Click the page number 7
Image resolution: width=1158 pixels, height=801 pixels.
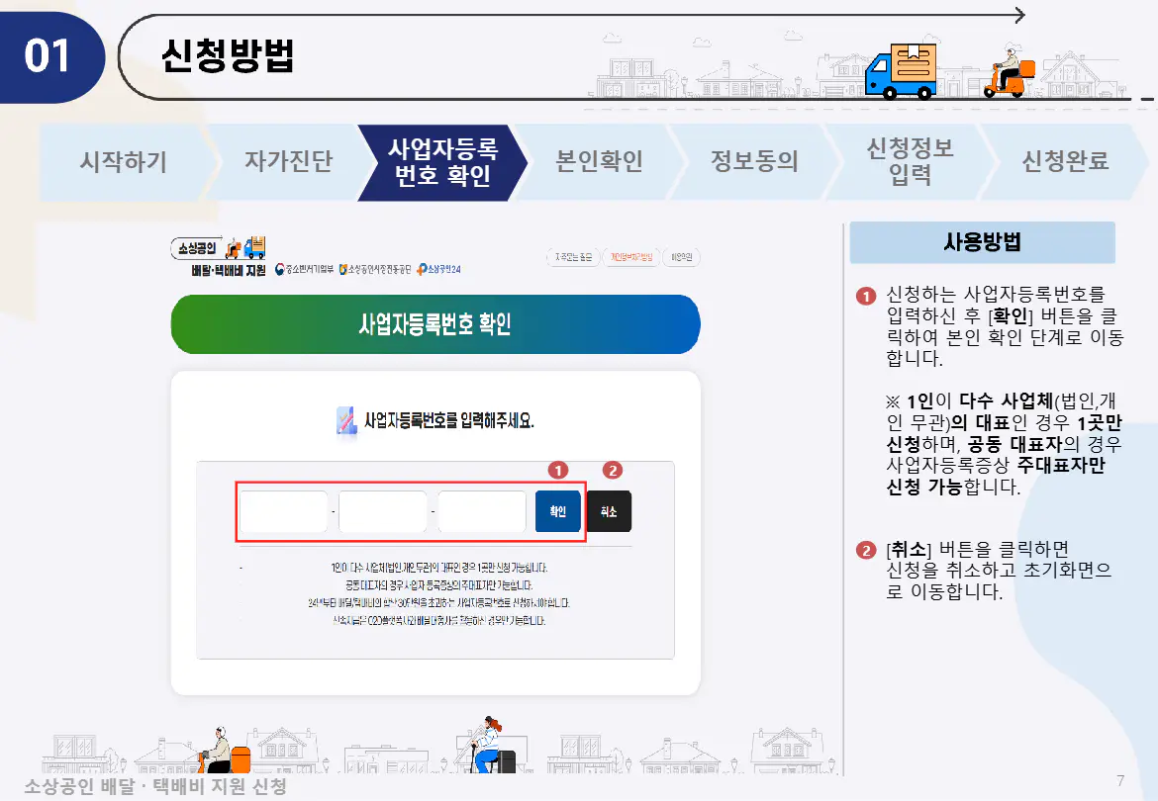[x=1120, y=781]
